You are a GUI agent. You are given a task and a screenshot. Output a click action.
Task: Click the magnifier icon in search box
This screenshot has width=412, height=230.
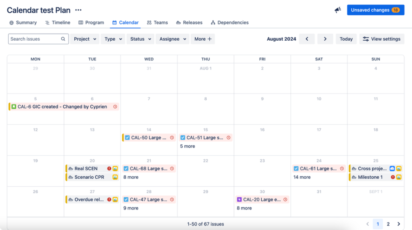(x=63, y=39)
